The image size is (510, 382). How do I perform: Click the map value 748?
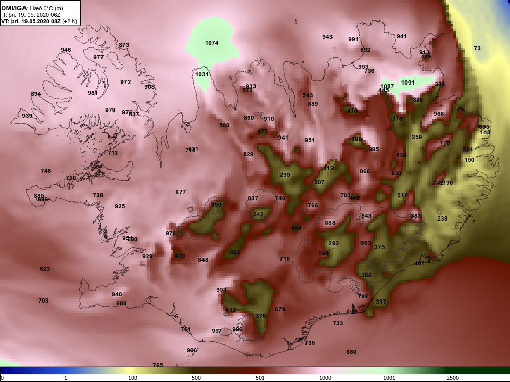(46, 171)
